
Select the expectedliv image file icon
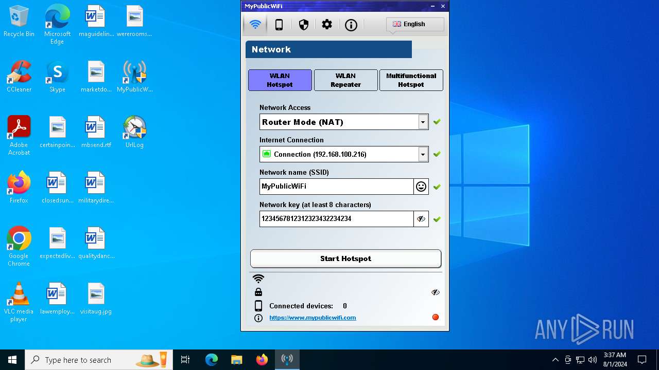point(57,244)
